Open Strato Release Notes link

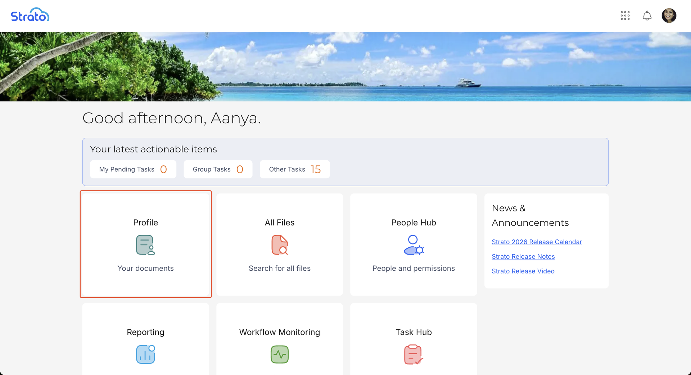pyautogui.click(x=523, y=257)
